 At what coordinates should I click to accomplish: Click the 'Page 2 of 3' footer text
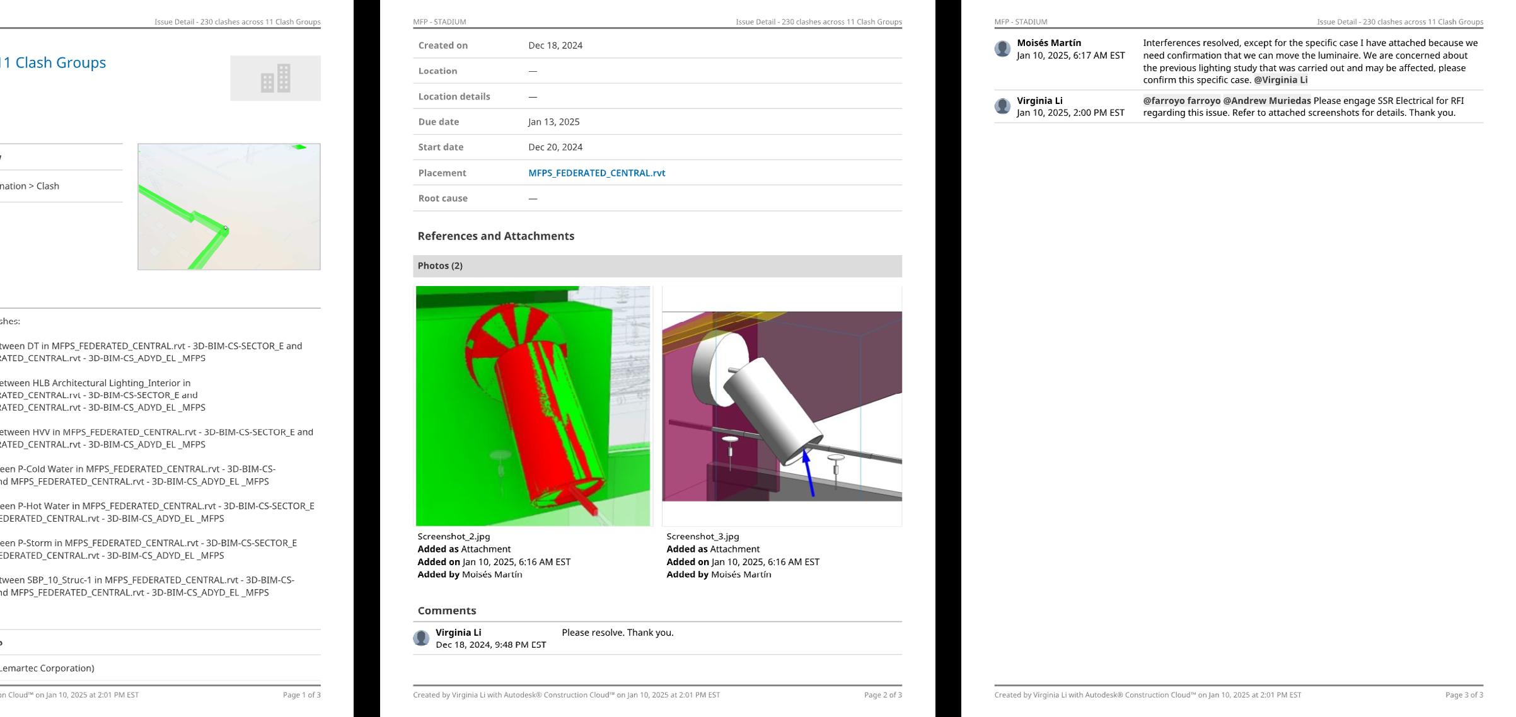click(x=882, y=695)
